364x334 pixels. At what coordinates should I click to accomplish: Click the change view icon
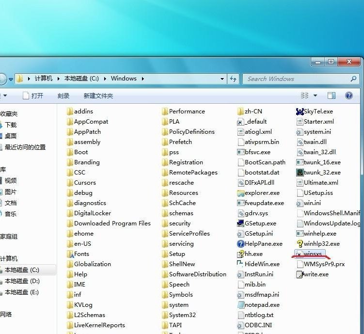point(304,95)
